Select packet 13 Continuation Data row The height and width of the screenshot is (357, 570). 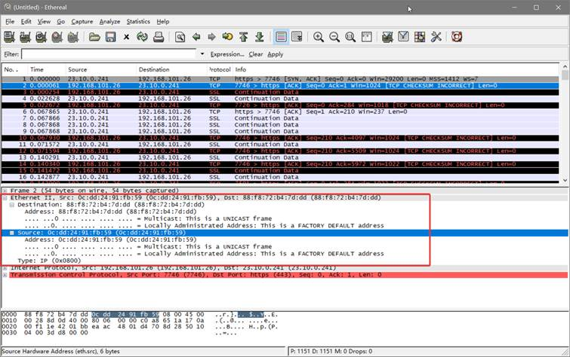click(x=280, y=157)
